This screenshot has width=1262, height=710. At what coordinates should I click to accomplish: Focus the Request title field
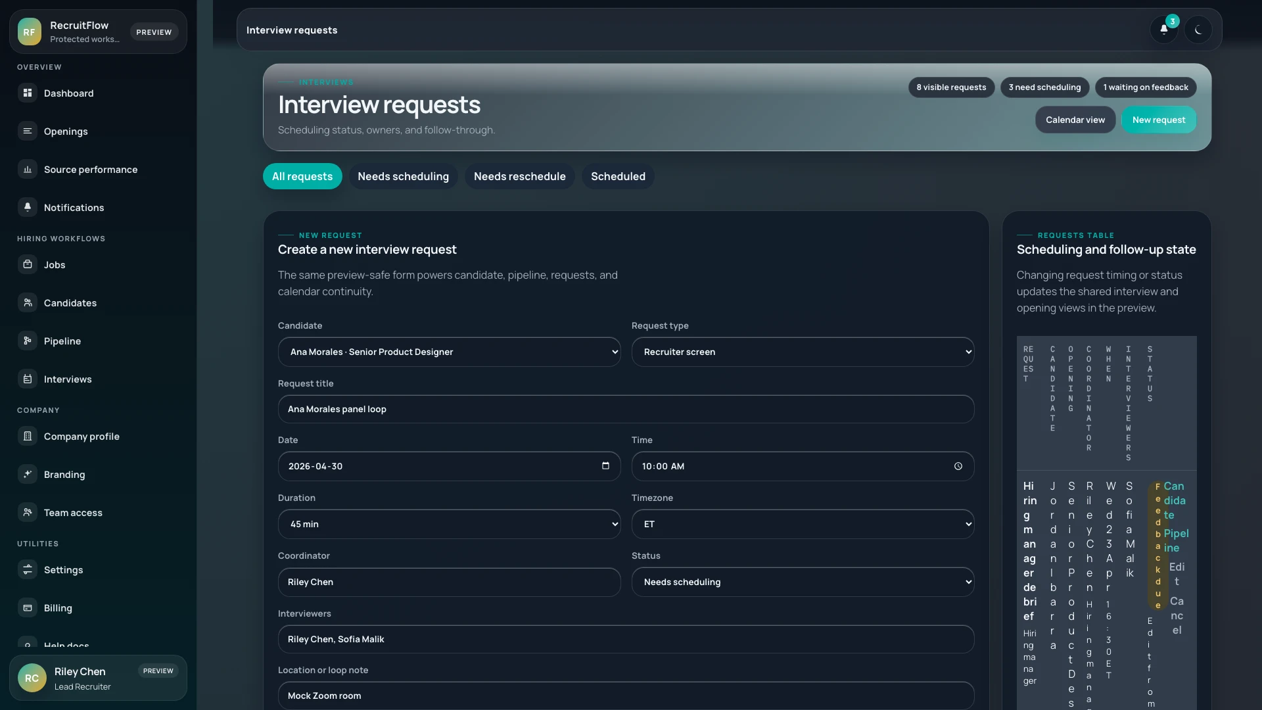click(x=626, y=409)
